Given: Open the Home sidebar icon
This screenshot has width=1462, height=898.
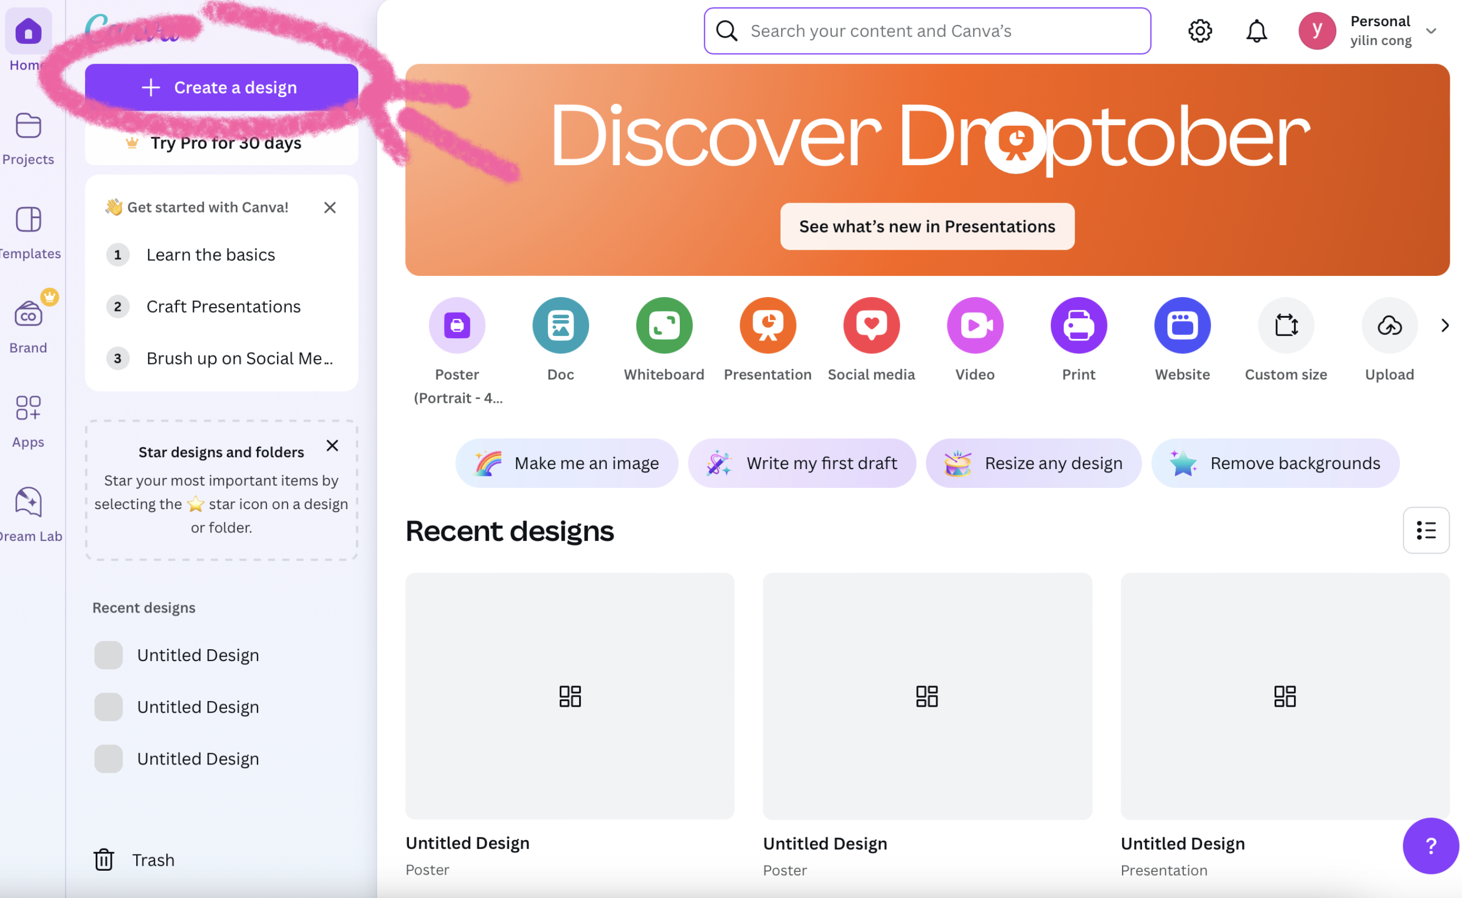Looking at the screenshot, I should pyautogui.click(x=28, y=31).
